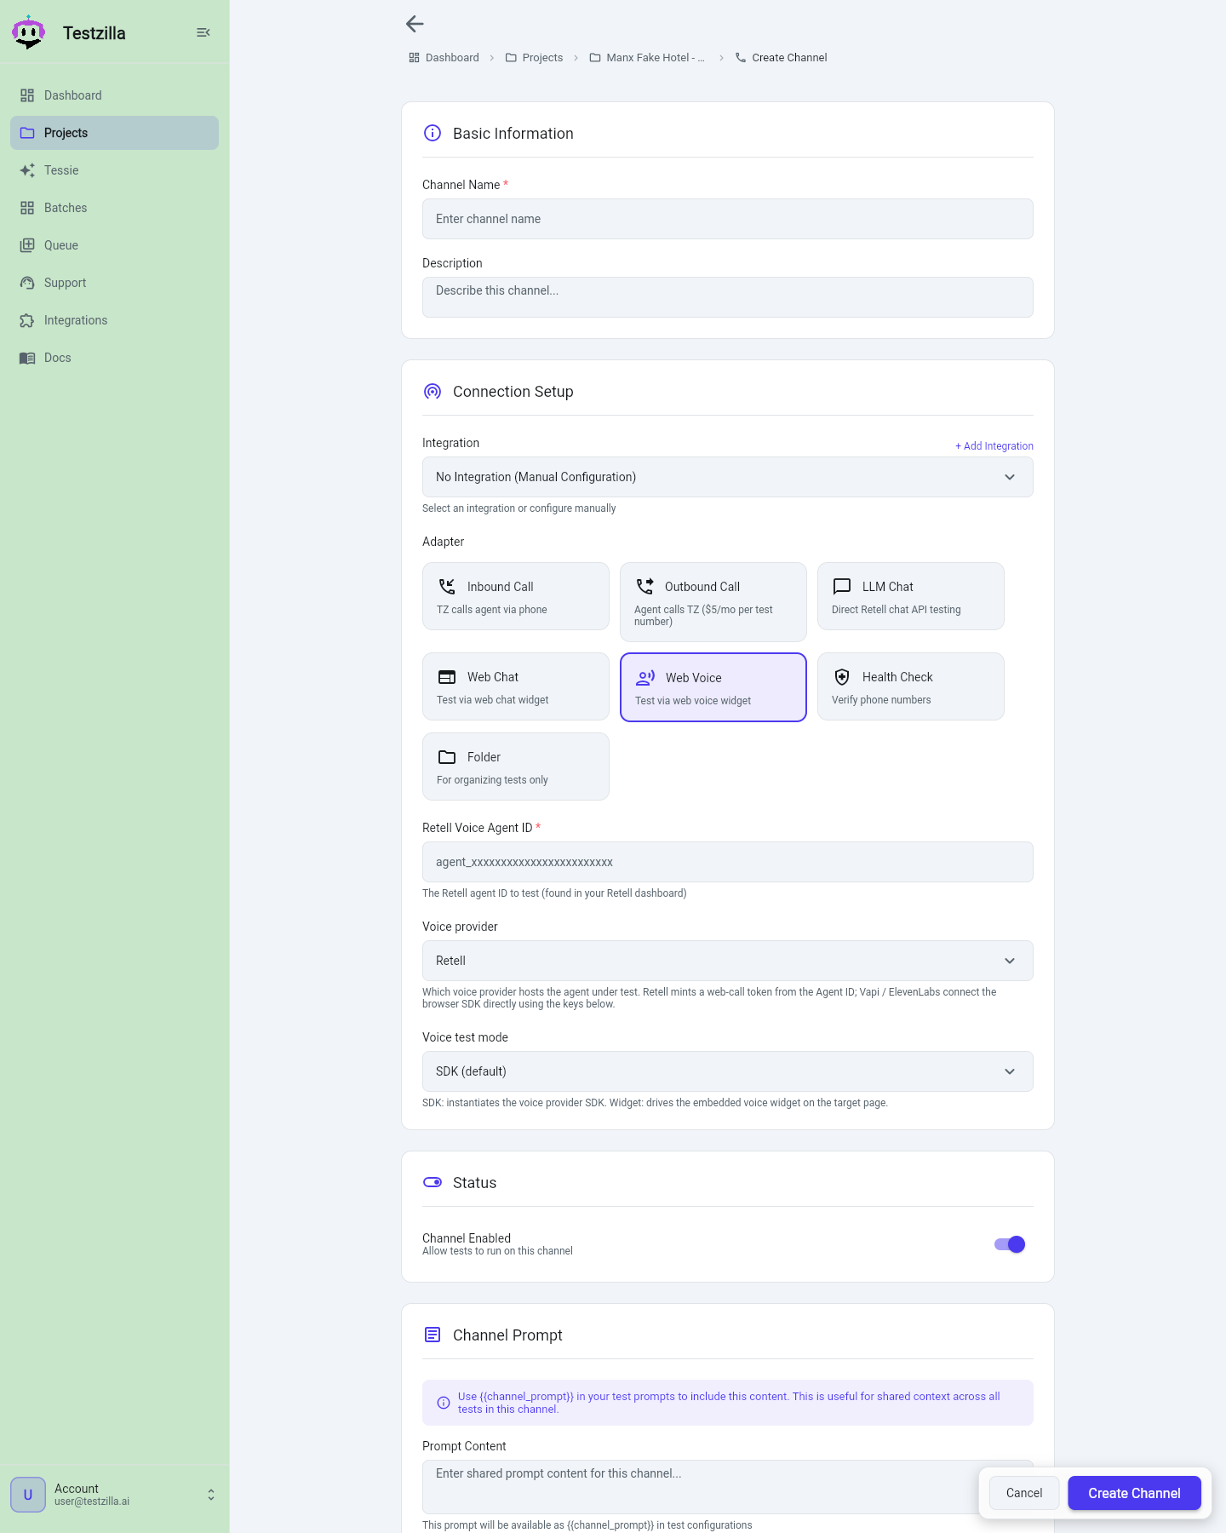Viewport: 1226px width, 1533px height.
Task: Open Integrations in the sidebar
Action: coord(114,320)
